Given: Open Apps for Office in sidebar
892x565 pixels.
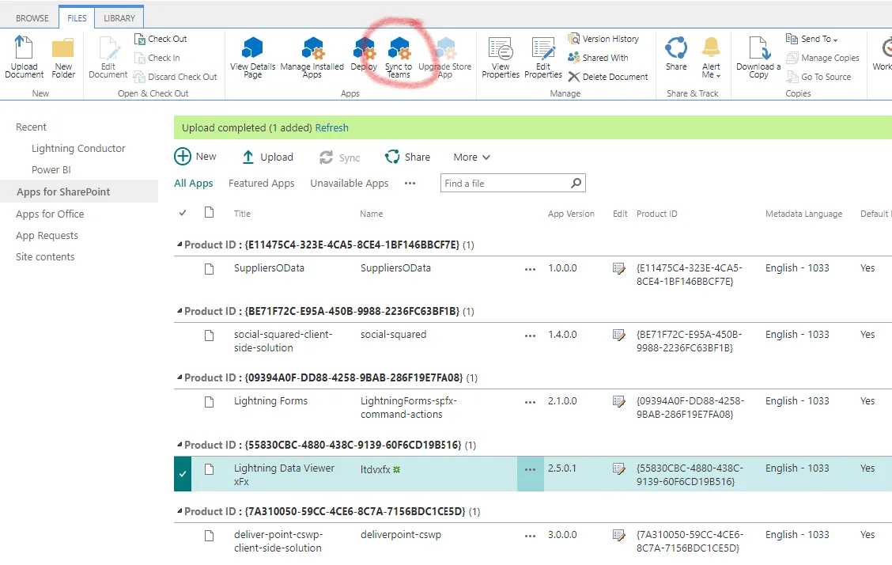Looking at the screenshot, I should 50,214.
